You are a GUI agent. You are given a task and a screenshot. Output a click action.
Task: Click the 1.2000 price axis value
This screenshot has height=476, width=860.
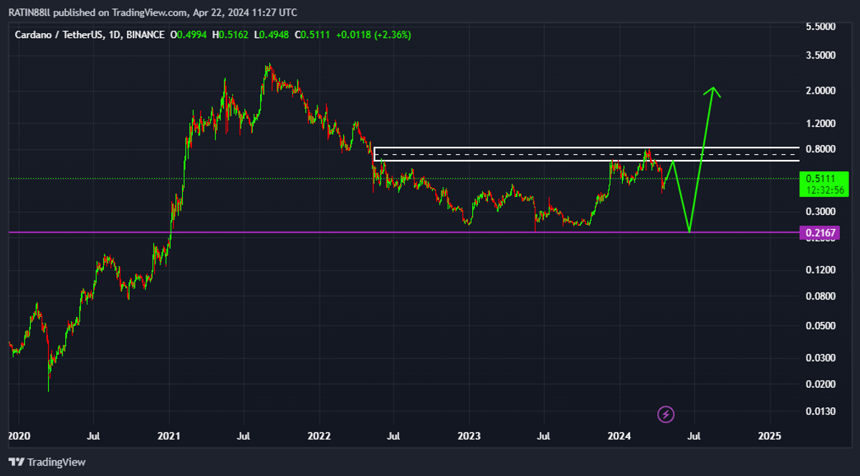[821, 123]
